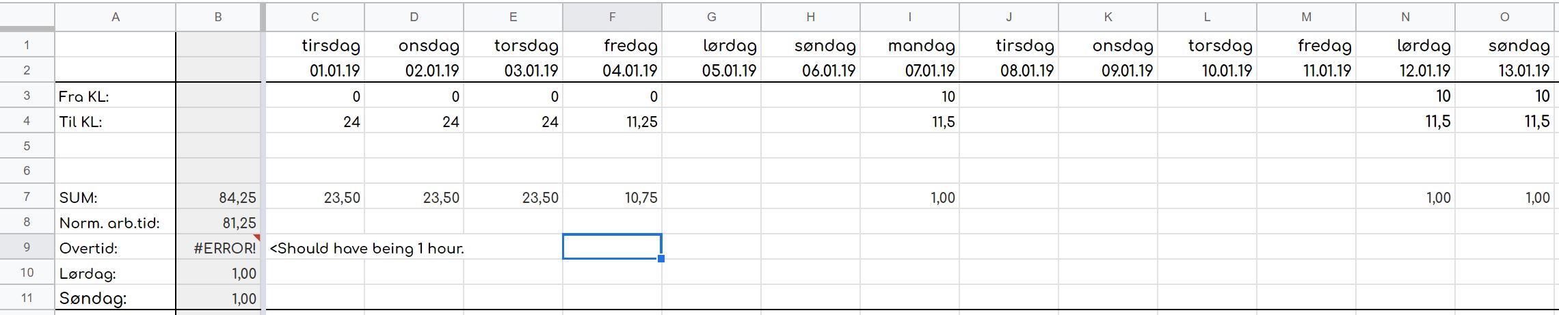Click column F header
Viewport: 1559px width, 315px height.
click(x=612, y=17)
